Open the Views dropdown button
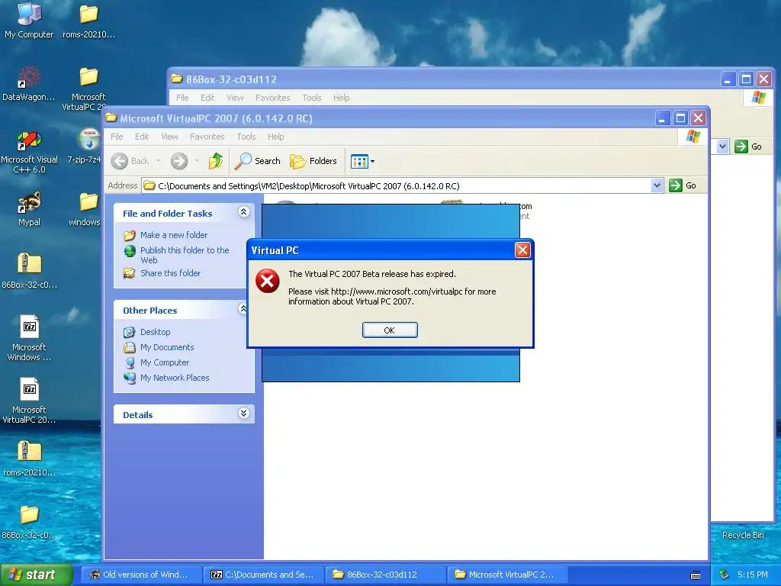 [362, 161]
